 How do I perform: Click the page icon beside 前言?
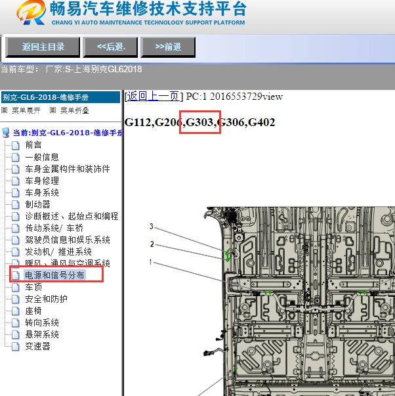[16, 145]
